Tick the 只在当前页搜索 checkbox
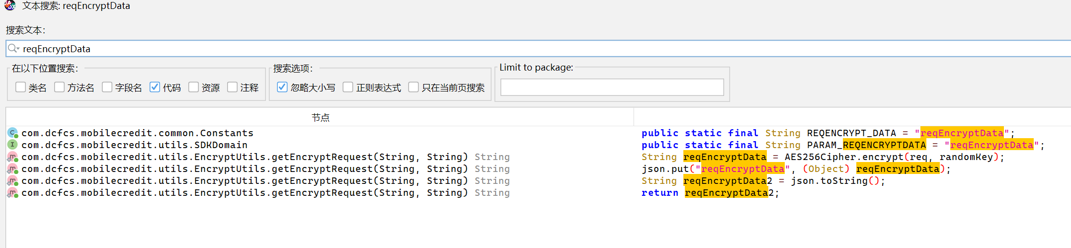The image size is (1071, 248). (413, 87)
